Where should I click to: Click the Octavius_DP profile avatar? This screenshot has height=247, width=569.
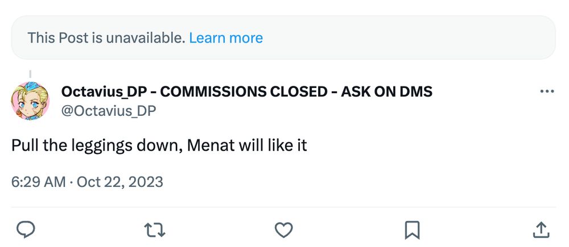click(30, 100)
